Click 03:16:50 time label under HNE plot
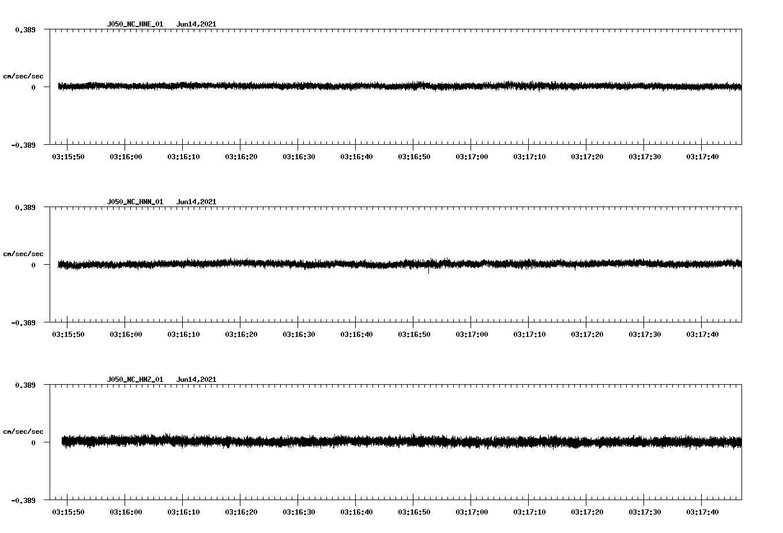The width and height of the screenshot is (783, 533). 414,156
